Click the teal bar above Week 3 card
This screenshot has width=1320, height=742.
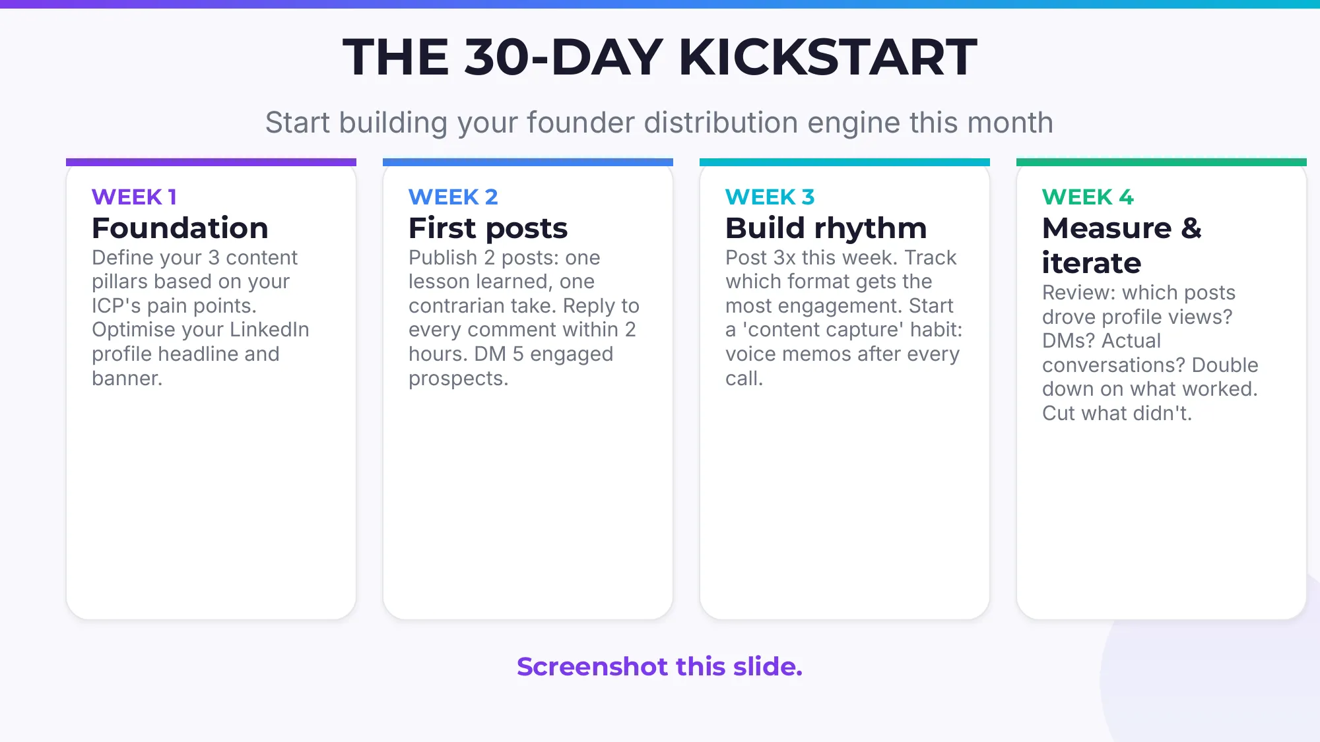click(845, 162)
